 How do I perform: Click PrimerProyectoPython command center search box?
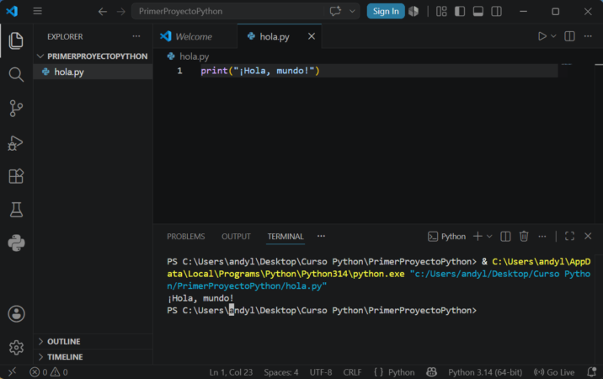pos(231,11)
